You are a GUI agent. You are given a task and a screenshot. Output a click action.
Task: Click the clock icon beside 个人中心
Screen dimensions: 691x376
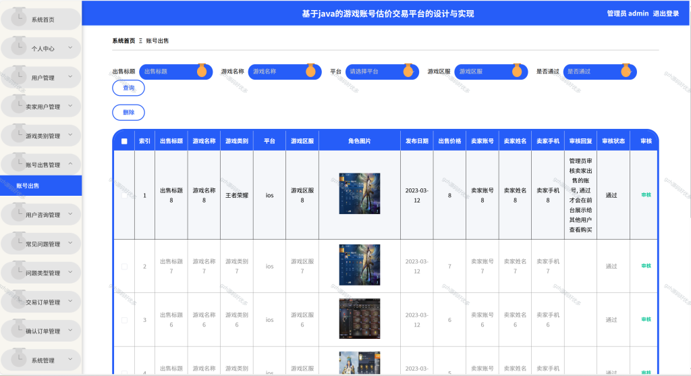click(18, 45)
